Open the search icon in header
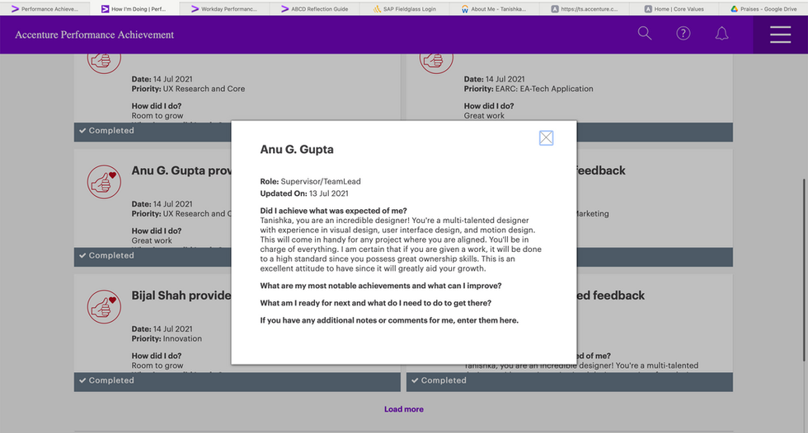The width and height of the screenshot is (808, 433). tap(645, 34)
